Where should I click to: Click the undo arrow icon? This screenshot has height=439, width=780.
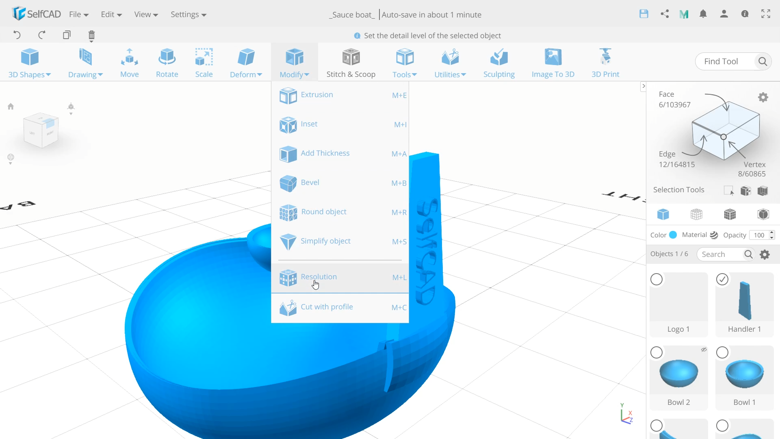17,35
